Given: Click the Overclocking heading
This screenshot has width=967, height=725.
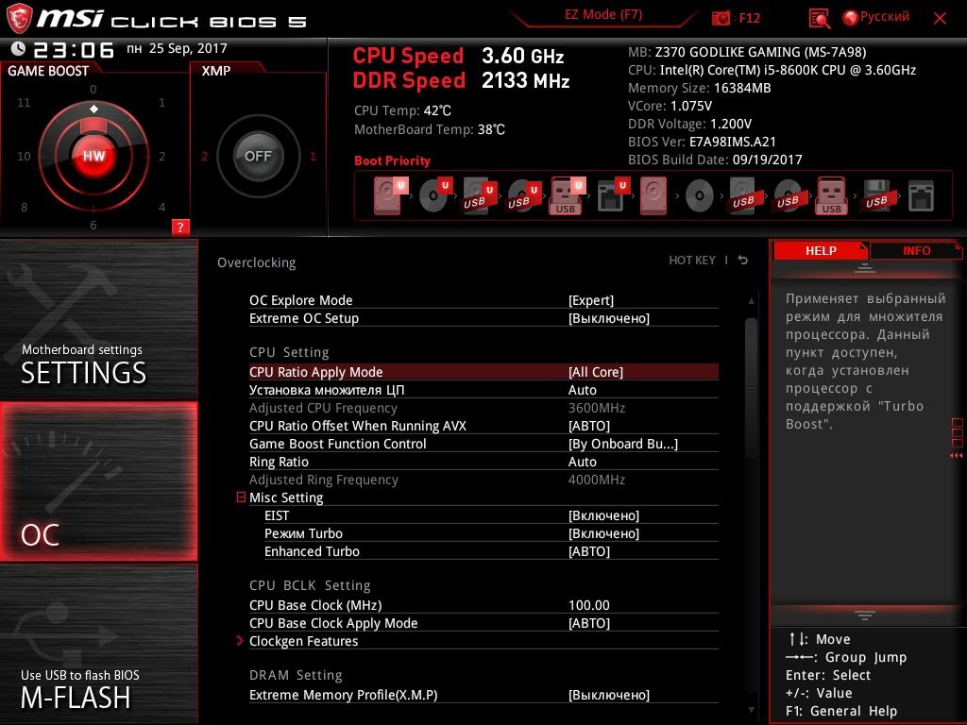Looking at the screenshot, I should tap(257, 262).
